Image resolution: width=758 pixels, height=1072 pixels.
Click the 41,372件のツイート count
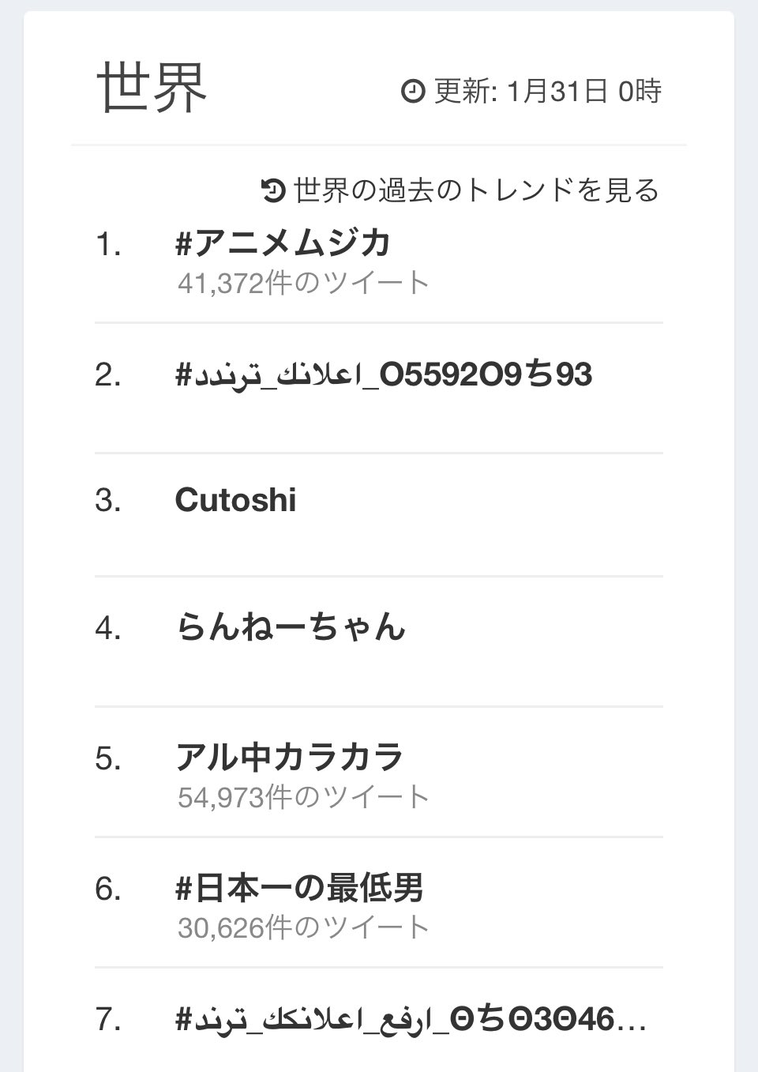[x=303, y=283]
